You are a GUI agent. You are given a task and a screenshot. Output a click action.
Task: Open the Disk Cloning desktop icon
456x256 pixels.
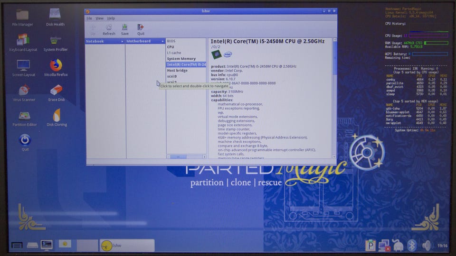click(x=57, y=118)
